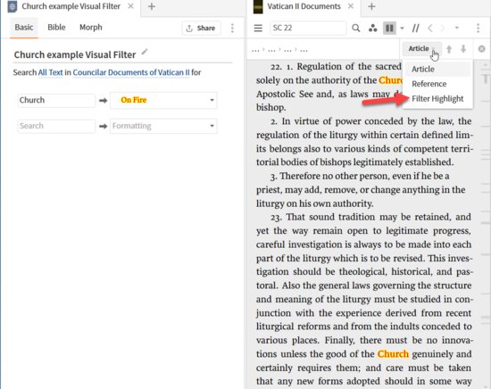Viewport: 491px width, 389px height.
Task: Click the Church example Visual Filter heading
Action: (x=75, y=54)
